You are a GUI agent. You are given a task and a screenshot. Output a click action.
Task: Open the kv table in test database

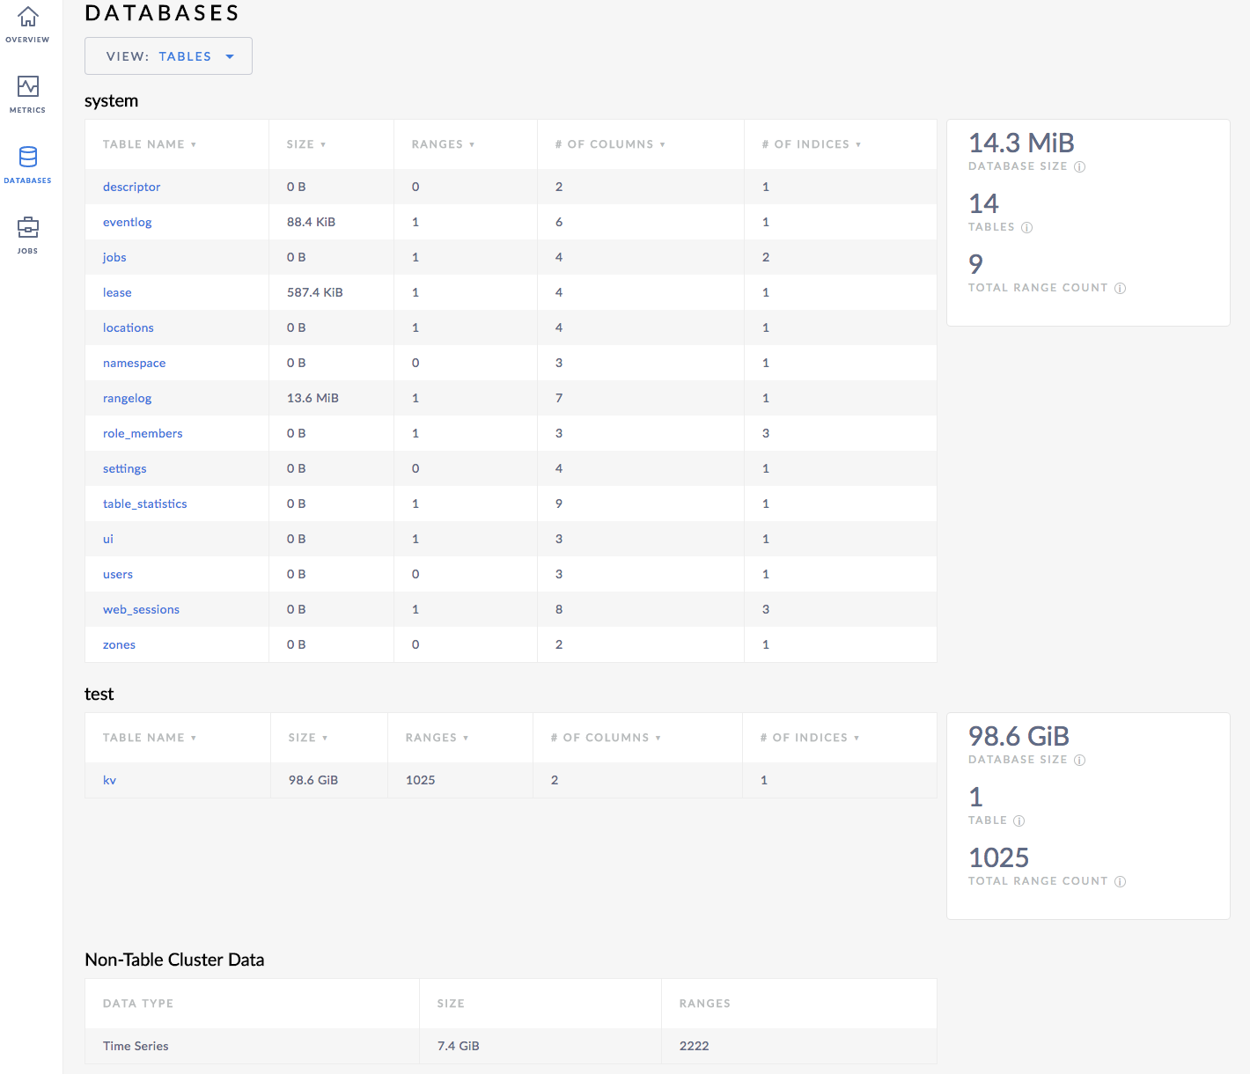click(x=109, y=780)
